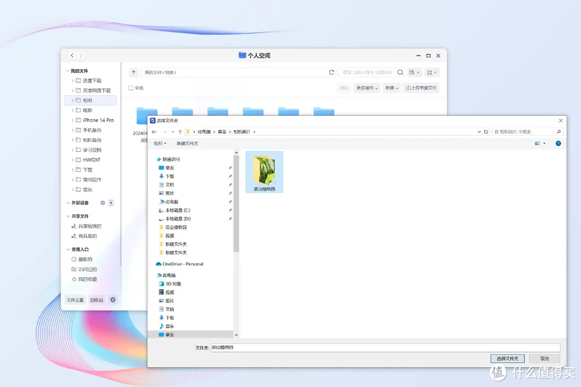Toggle the 全选 select-all checkbox
The height and width of the screenshot is (387, 581).
click(131, 88)
